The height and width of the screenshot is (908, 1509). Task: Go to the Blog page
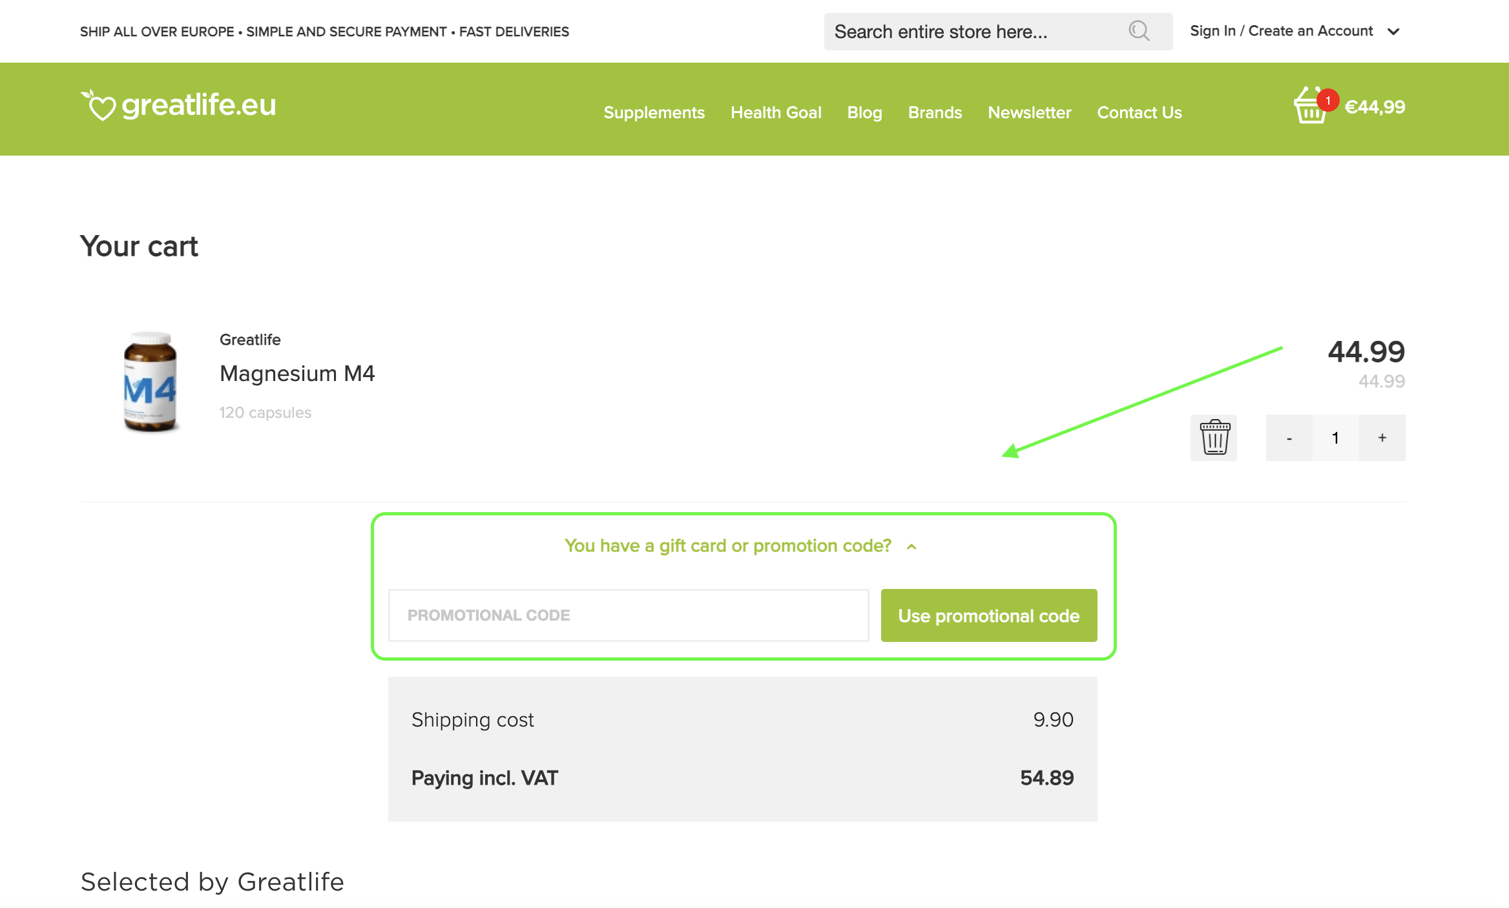(864, 112)
